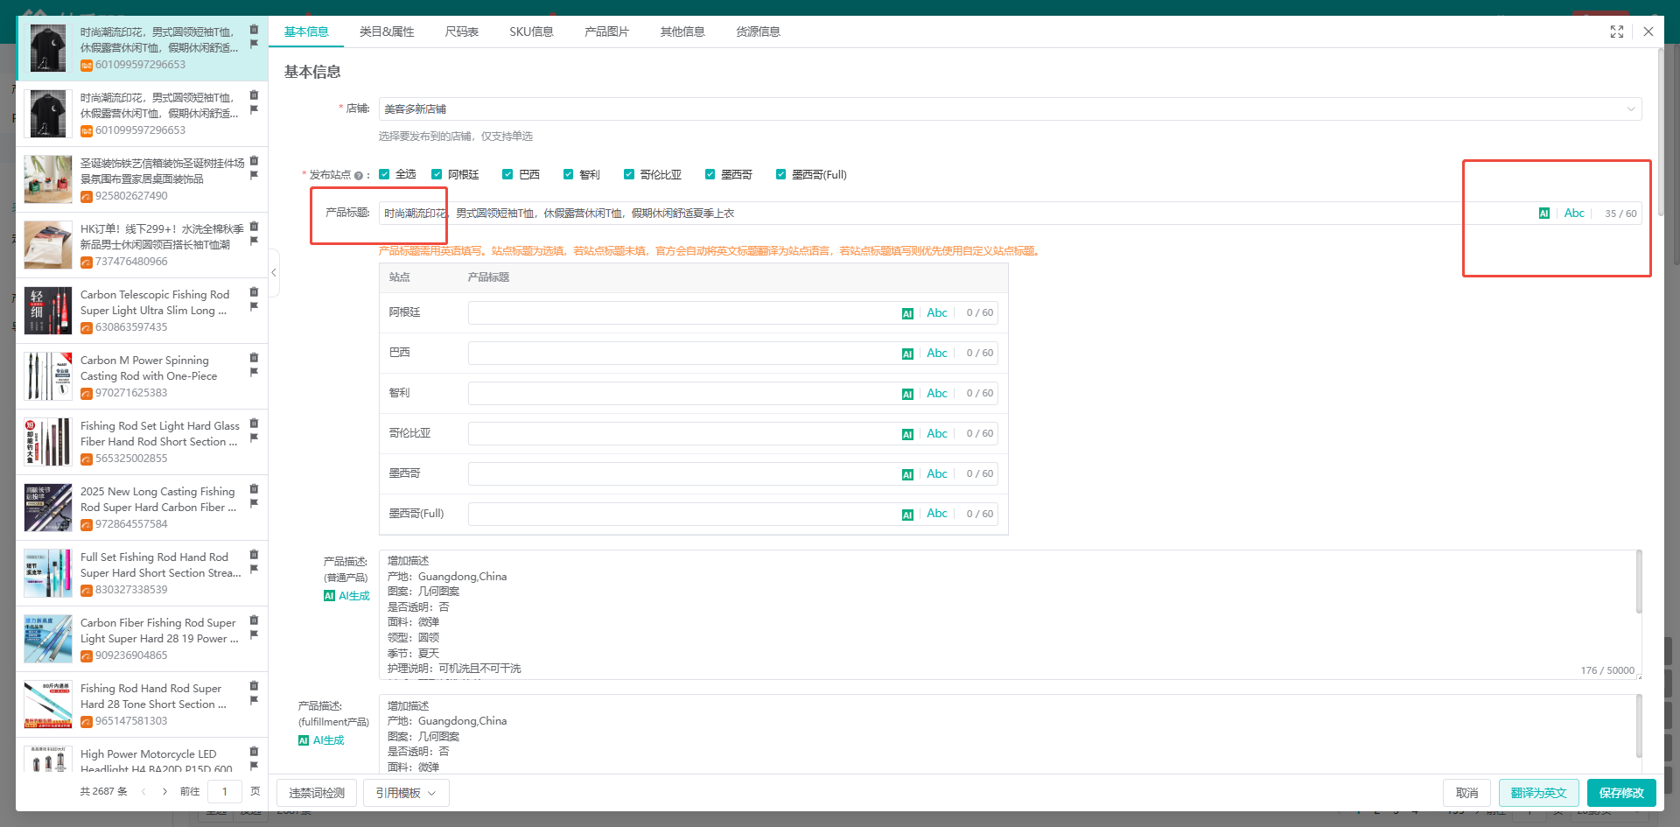Delete the first T-shirt product via trash icon
1680x827 pixels.
[254, 30]
